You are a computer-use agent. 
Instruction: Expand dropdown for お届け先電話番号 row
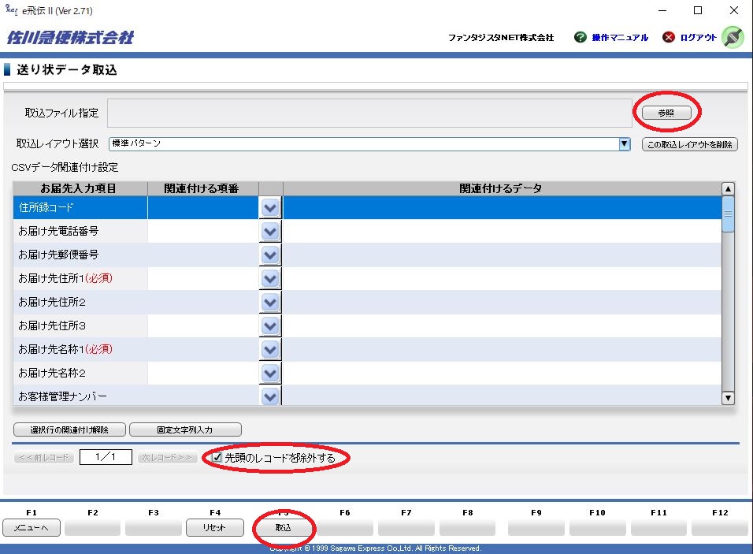click(x=270, y=231)
